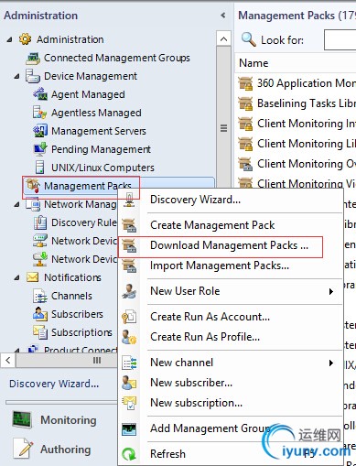
Task: Click the Discovery Wizard link below tree
Action: (54, 384)
